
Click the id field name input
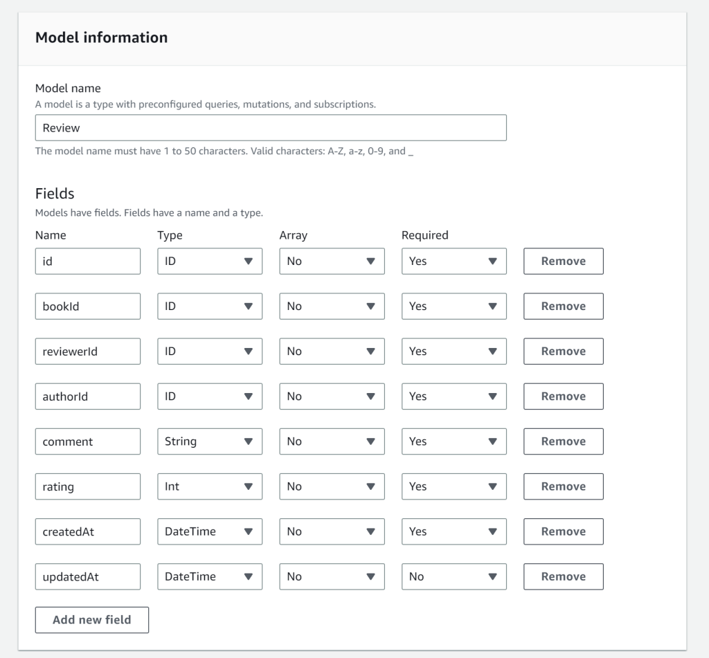coord(87,261)
